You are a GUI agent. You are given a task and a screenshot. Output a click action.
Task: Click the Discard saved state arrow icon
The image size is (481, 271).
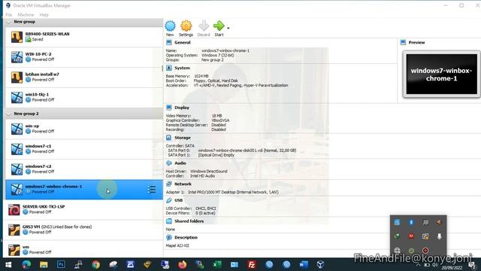(204, 26)
